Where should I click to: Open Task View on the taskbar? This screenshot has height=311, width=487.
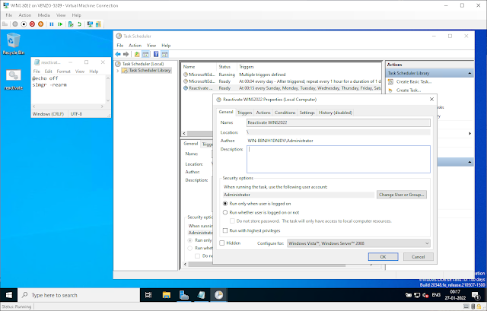click(x=148, y=295)
